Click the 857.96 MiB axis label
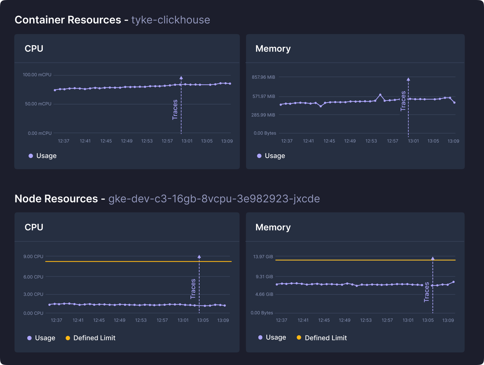The width and height of the screenshot is (484, 365). point(263,77)
